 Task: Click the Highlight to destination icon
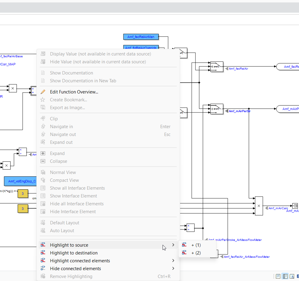(43, 253)
